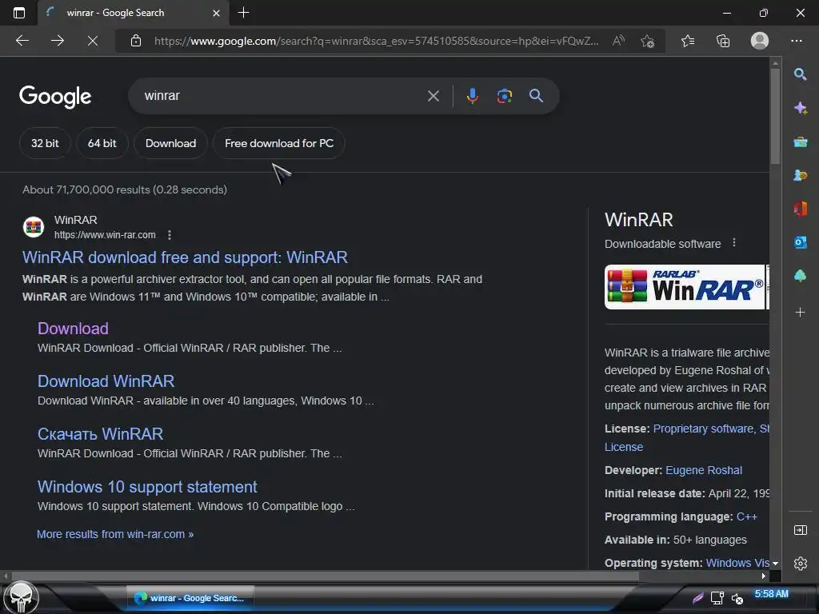Open Edge sidebar search
The width and height of the screenshot is (819, 614).
800,74
